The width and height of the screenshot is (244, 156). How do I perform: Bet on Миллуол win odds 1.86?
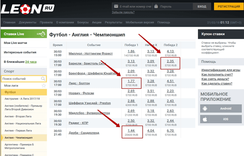[131, 51]
